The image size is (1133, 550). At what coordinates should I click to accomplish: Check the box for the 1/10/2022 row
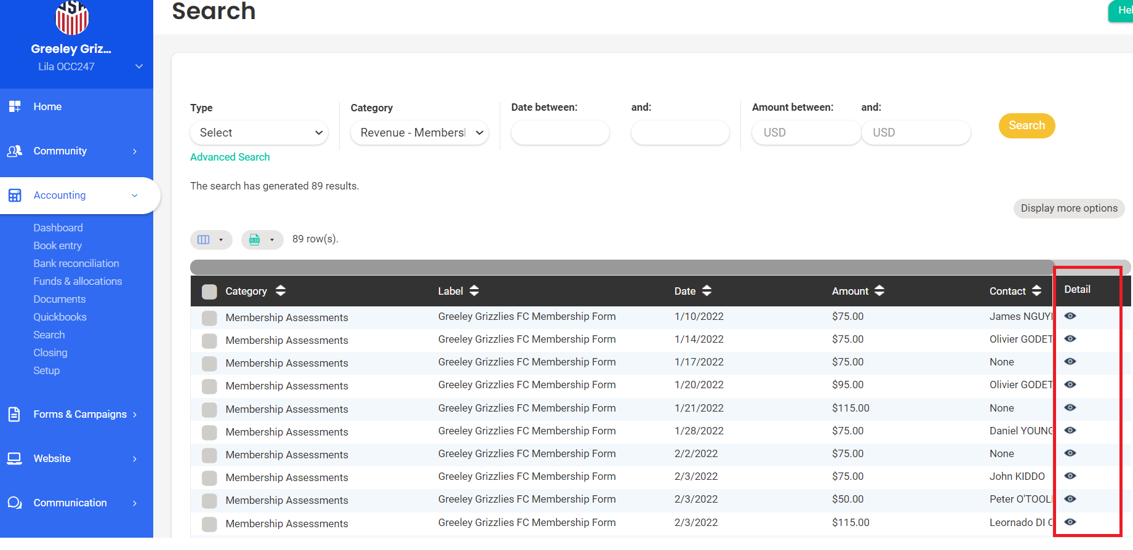pos(209,318)
